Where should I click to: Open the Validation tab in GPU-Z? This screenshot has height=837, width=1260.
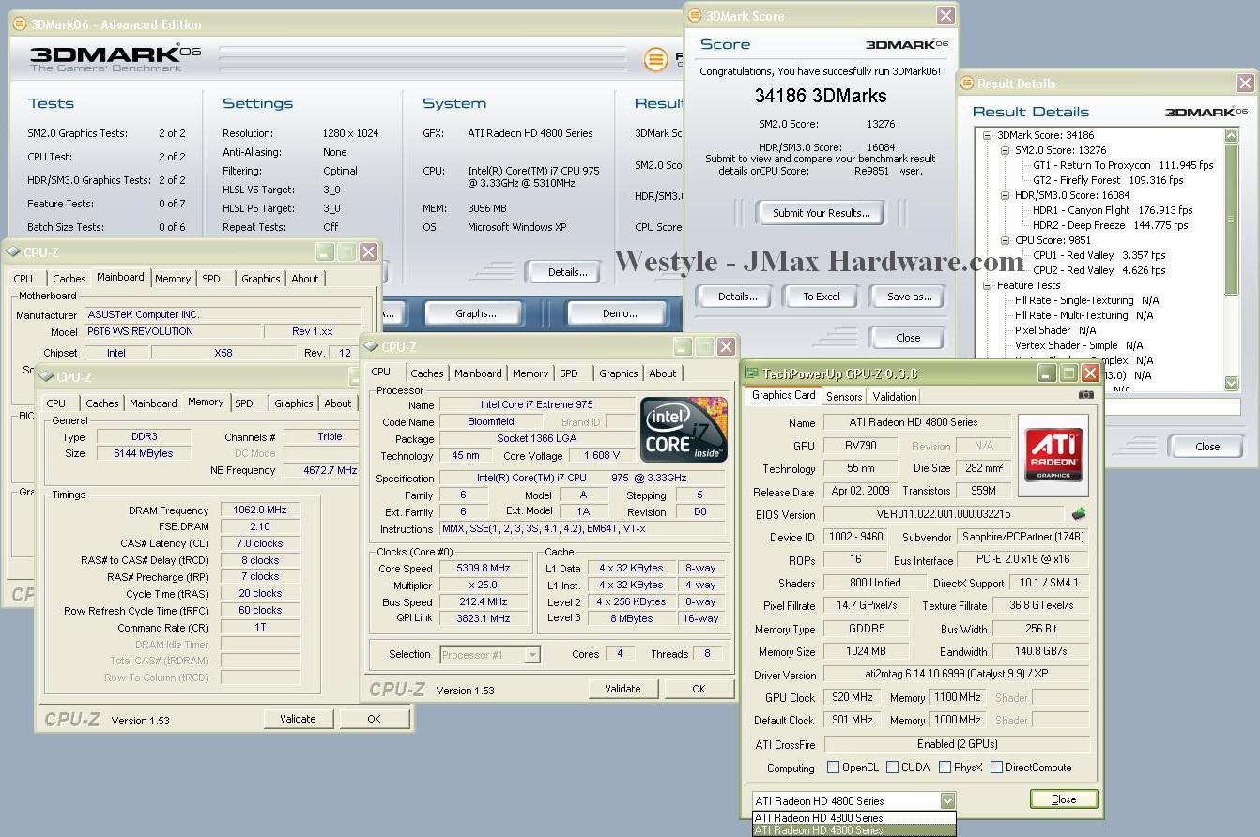[x=894, y=397]
